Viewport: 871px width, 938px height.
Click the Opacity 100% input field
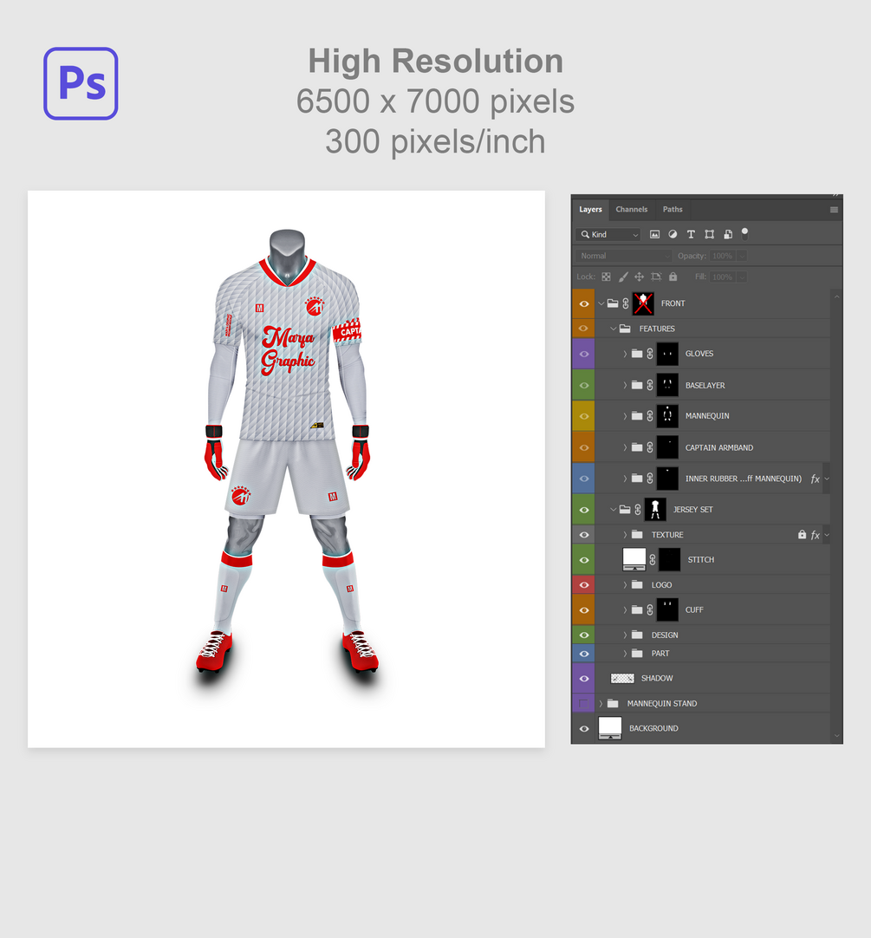point(724,256)
